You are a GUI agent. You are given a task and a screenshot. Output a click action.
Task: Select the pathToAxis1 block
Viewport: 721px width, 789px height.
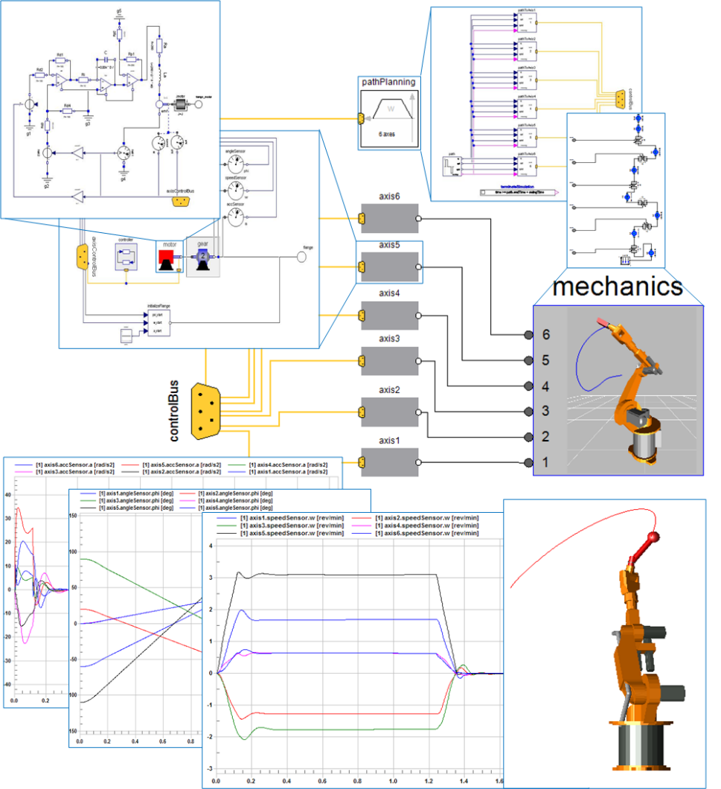(526, 22)
